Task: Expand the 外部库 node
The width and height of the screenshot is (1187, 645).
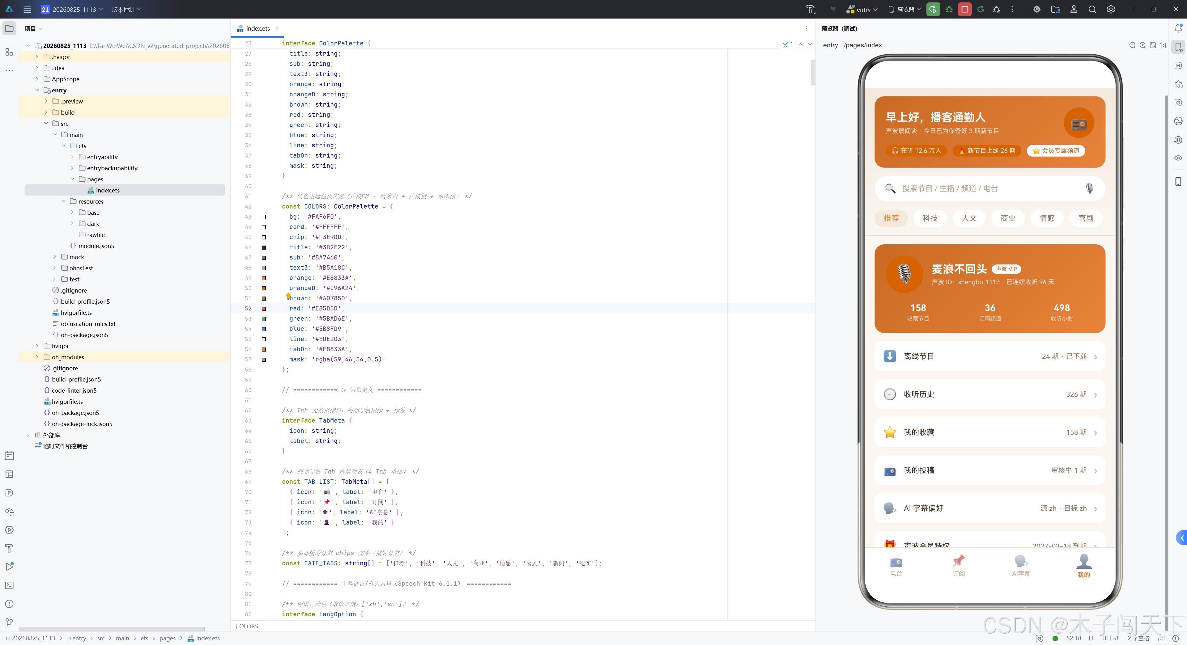Action: click(28, 435)
